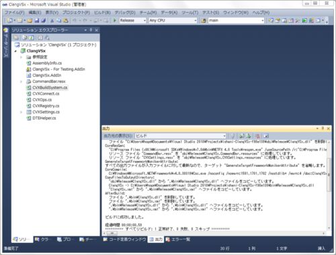This screenshot has width=336, height=255.
Task: Toggle auto-hide pin on Solution Explorer
Action: pos(91,30)
